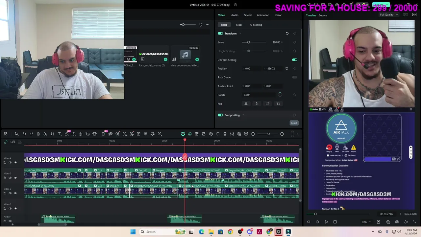This screenshot has height=237, width=421.
Task: Toggle the link clips icon under toolbar
Action: pos(6,142)
